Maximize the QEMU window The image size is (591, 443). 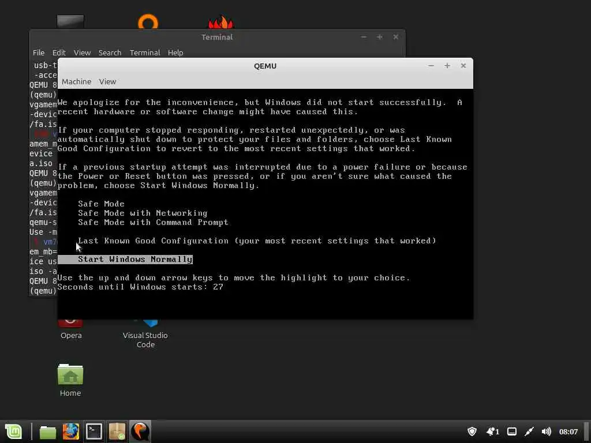pos(447,66)
